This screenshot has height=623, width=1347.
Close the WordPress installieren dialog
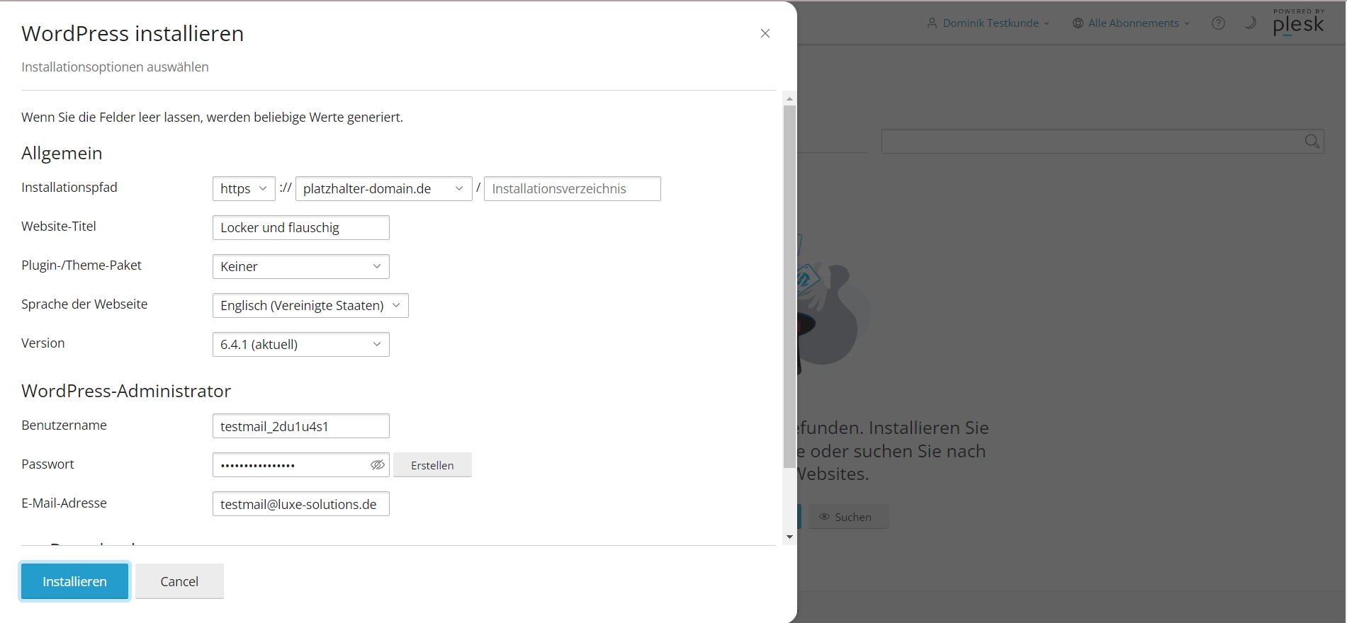click(765, 33)
